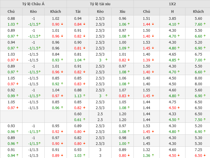This screenshot has width=210, height=158.
Task: Select the 1X2 header
Action: pyautogui.click(x=172, y=4)
